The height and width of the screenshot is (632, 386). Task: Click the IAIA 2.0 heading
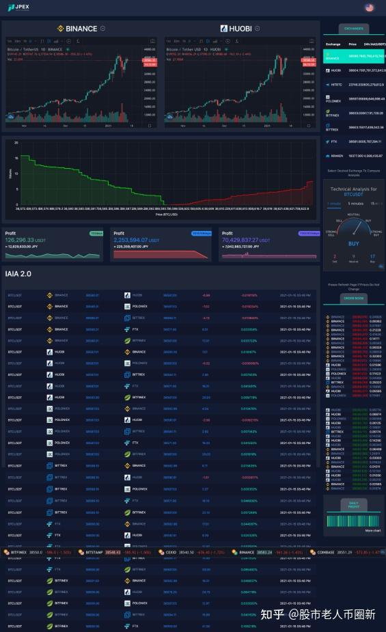(18, 274)
